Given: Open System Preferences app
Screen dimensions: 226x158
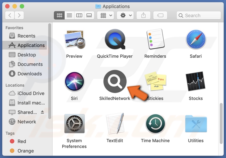Looking at the screenshot, I should [74, 124].
